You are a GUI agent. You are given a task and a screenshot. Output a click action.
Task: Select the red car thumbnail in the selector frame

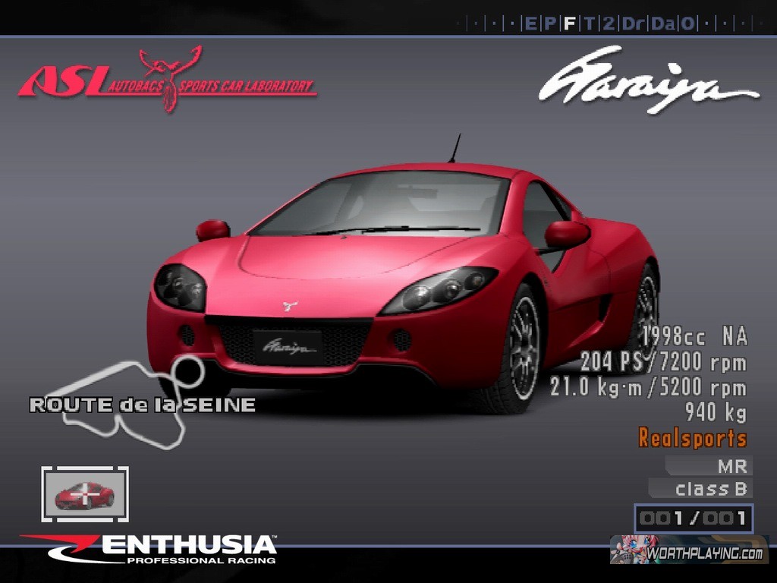(x=84, y=495)
